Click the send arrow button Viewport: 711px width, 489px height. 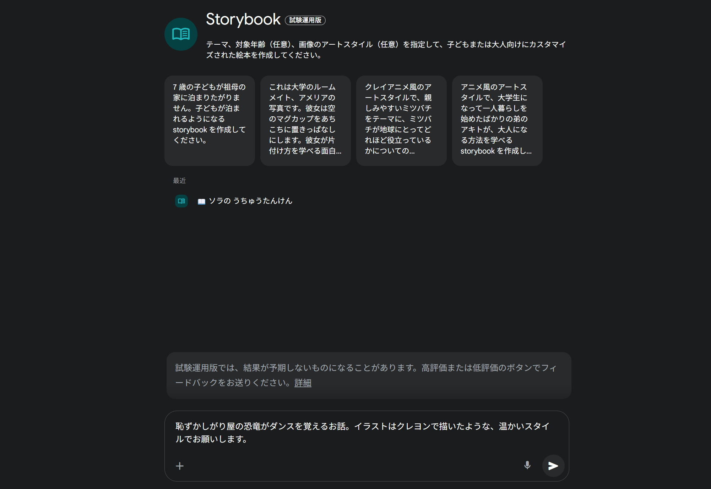tap(553, 466)
